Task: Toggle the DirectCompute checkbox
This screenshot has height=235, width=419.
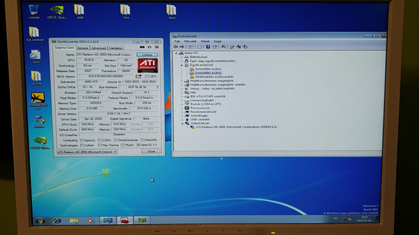Action: (x=116, y=140)
